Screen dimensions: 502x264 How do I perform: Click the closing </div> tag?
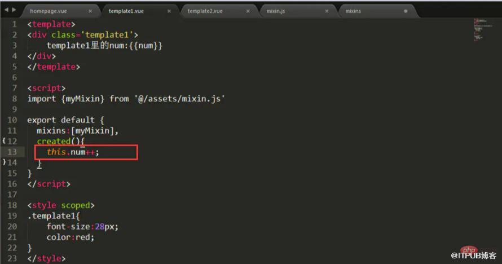(42, 56)
